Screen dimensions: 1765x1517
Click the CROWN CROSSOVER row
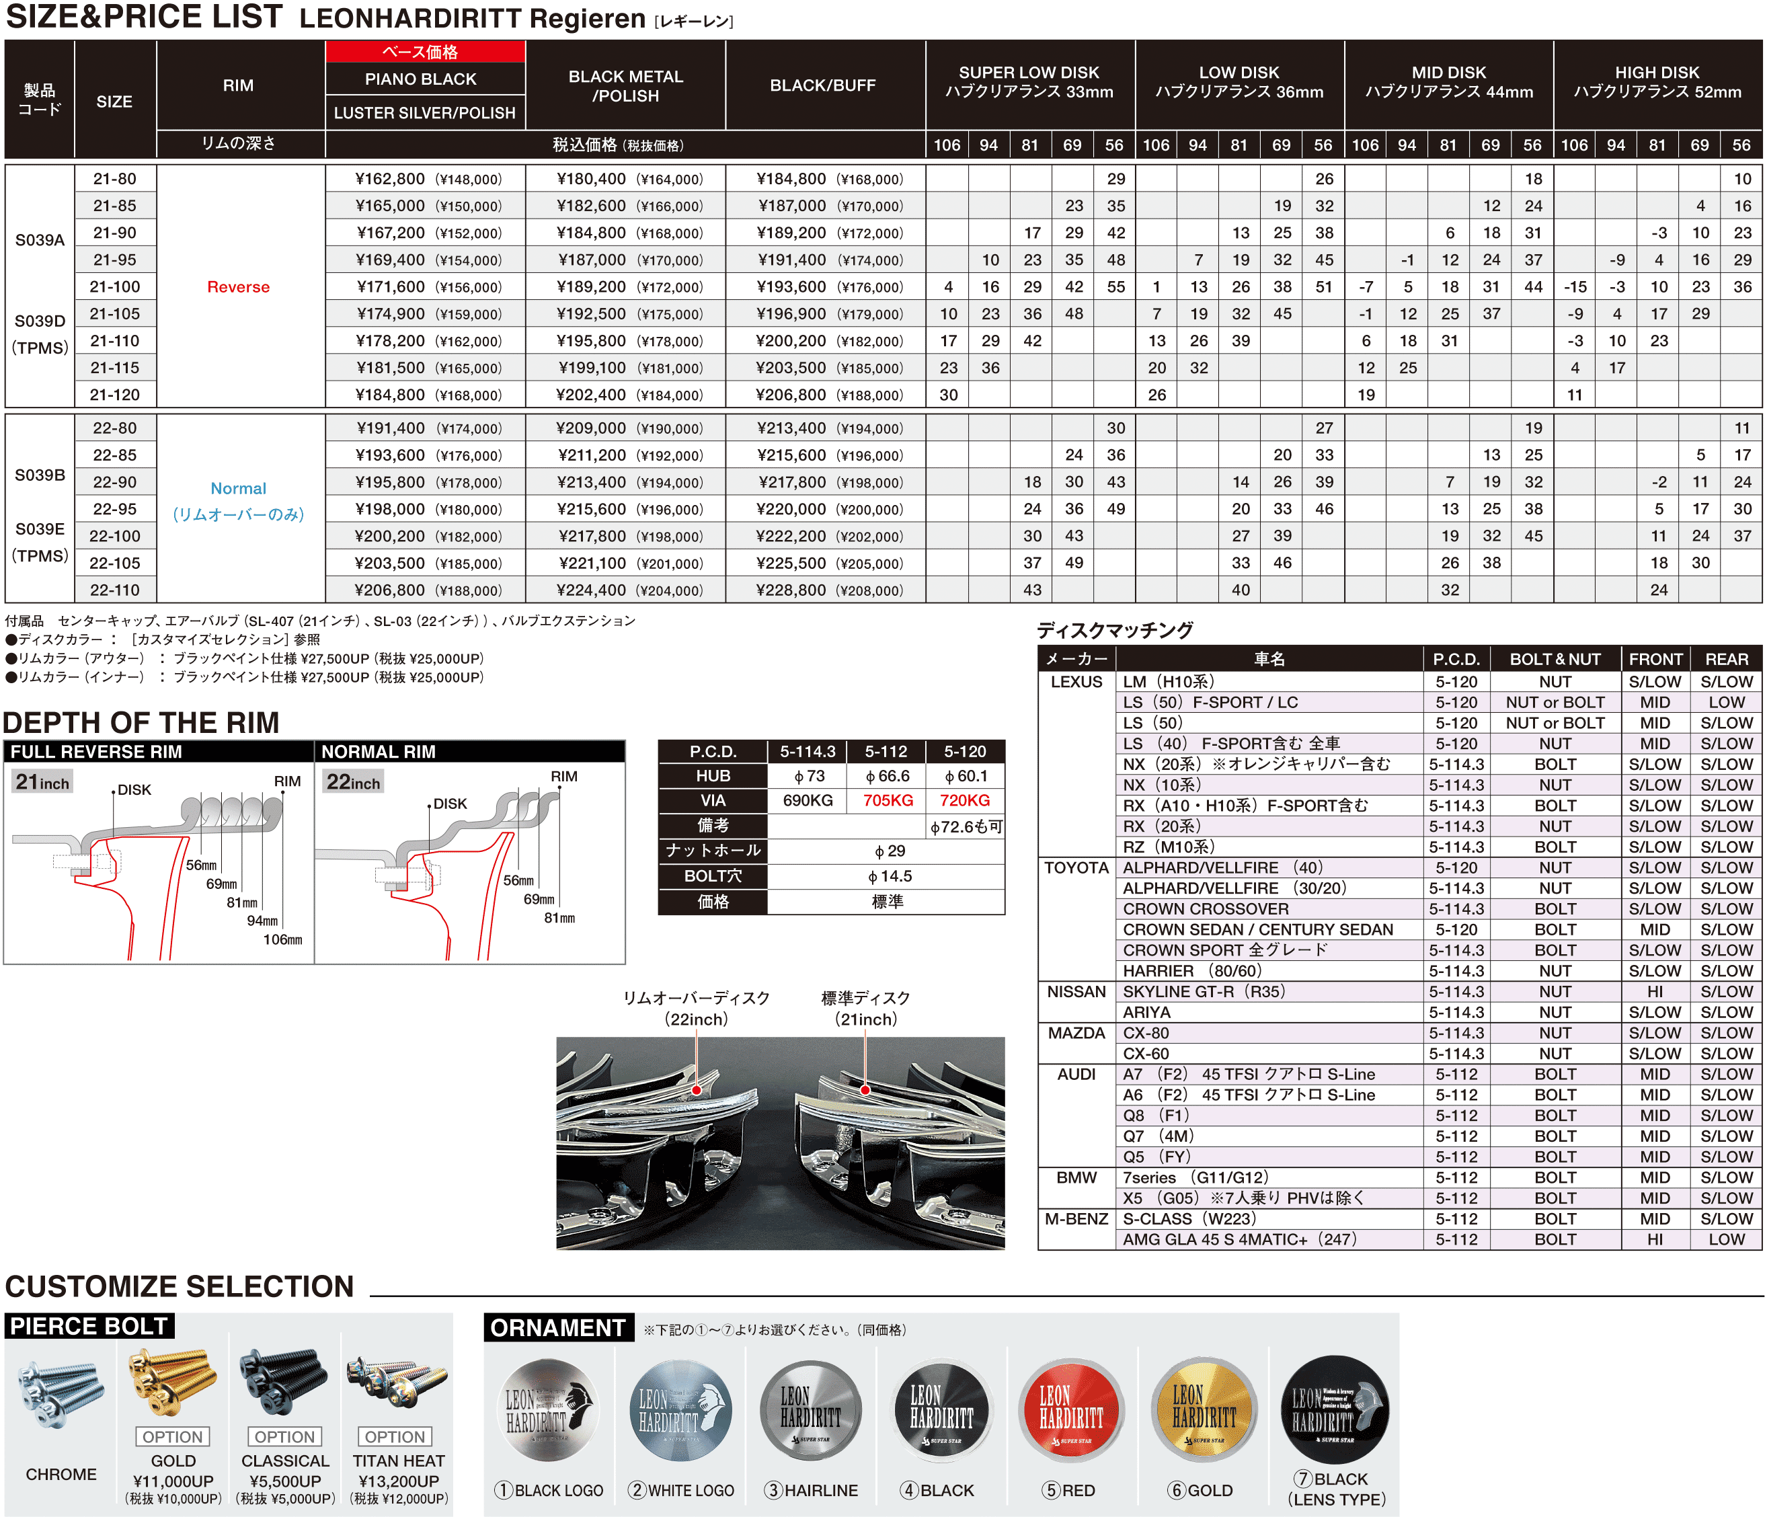[1439, 909]
